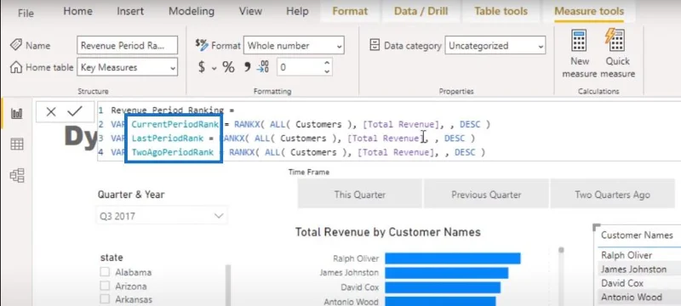Click the Quick measure lightning icon
This screenshot has width=681, height=306.
[x=615, y=41]
